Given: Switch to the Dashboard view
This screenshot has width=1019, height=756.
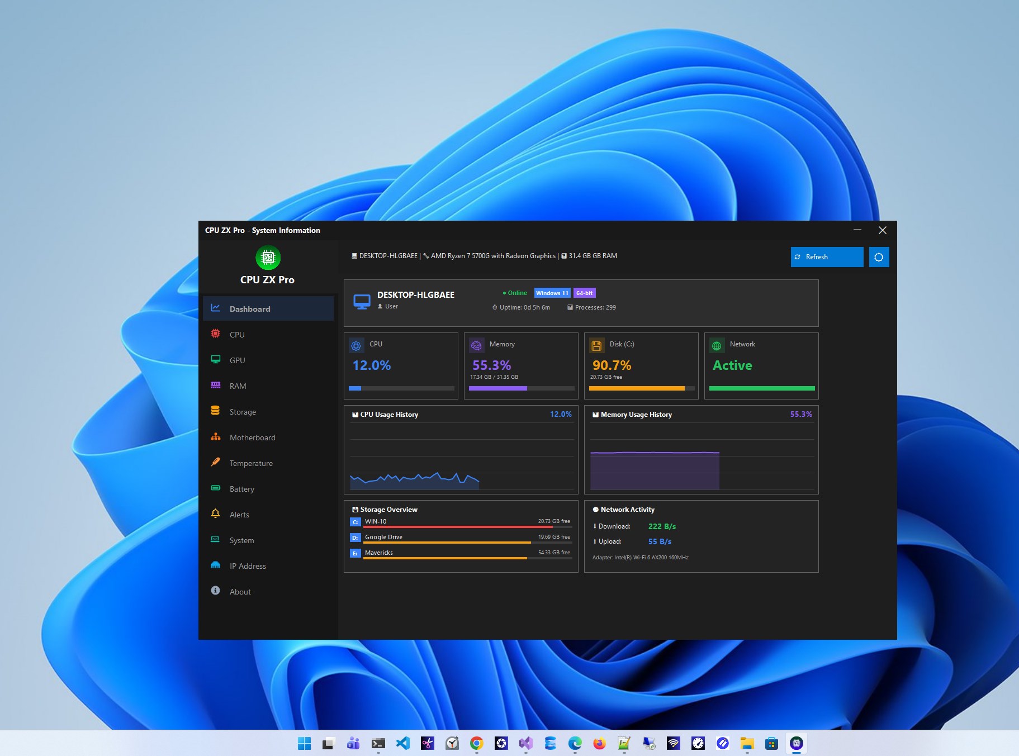Looking at the screenshot, I should pos(249,308).
